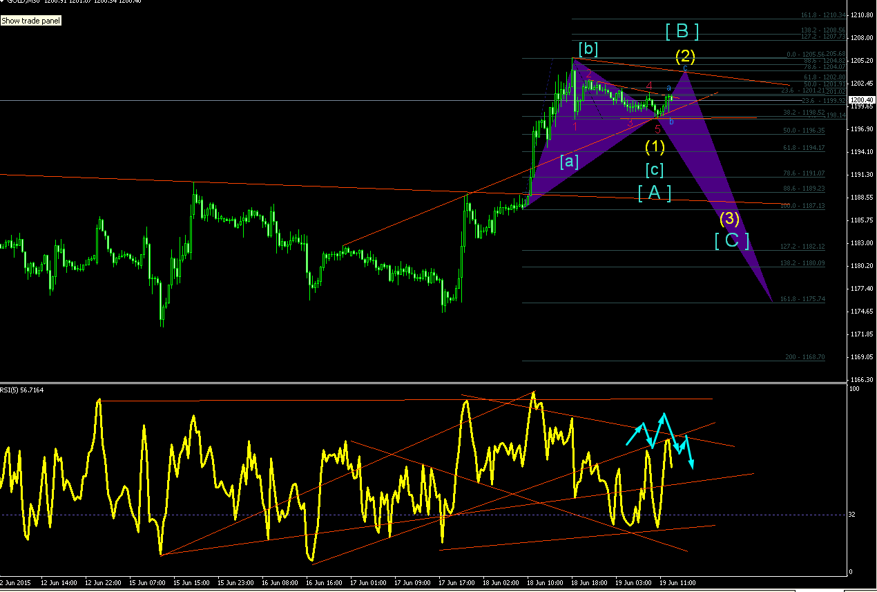Click the Show trade panel button

(31, 21)
